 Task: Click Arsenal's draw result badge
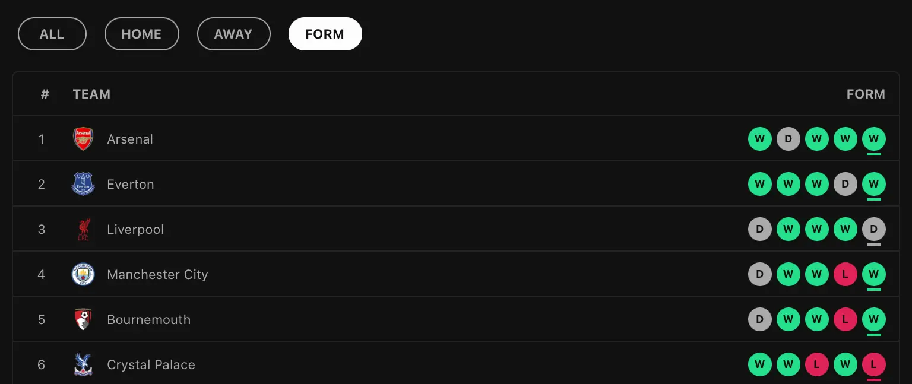(788, 139)
